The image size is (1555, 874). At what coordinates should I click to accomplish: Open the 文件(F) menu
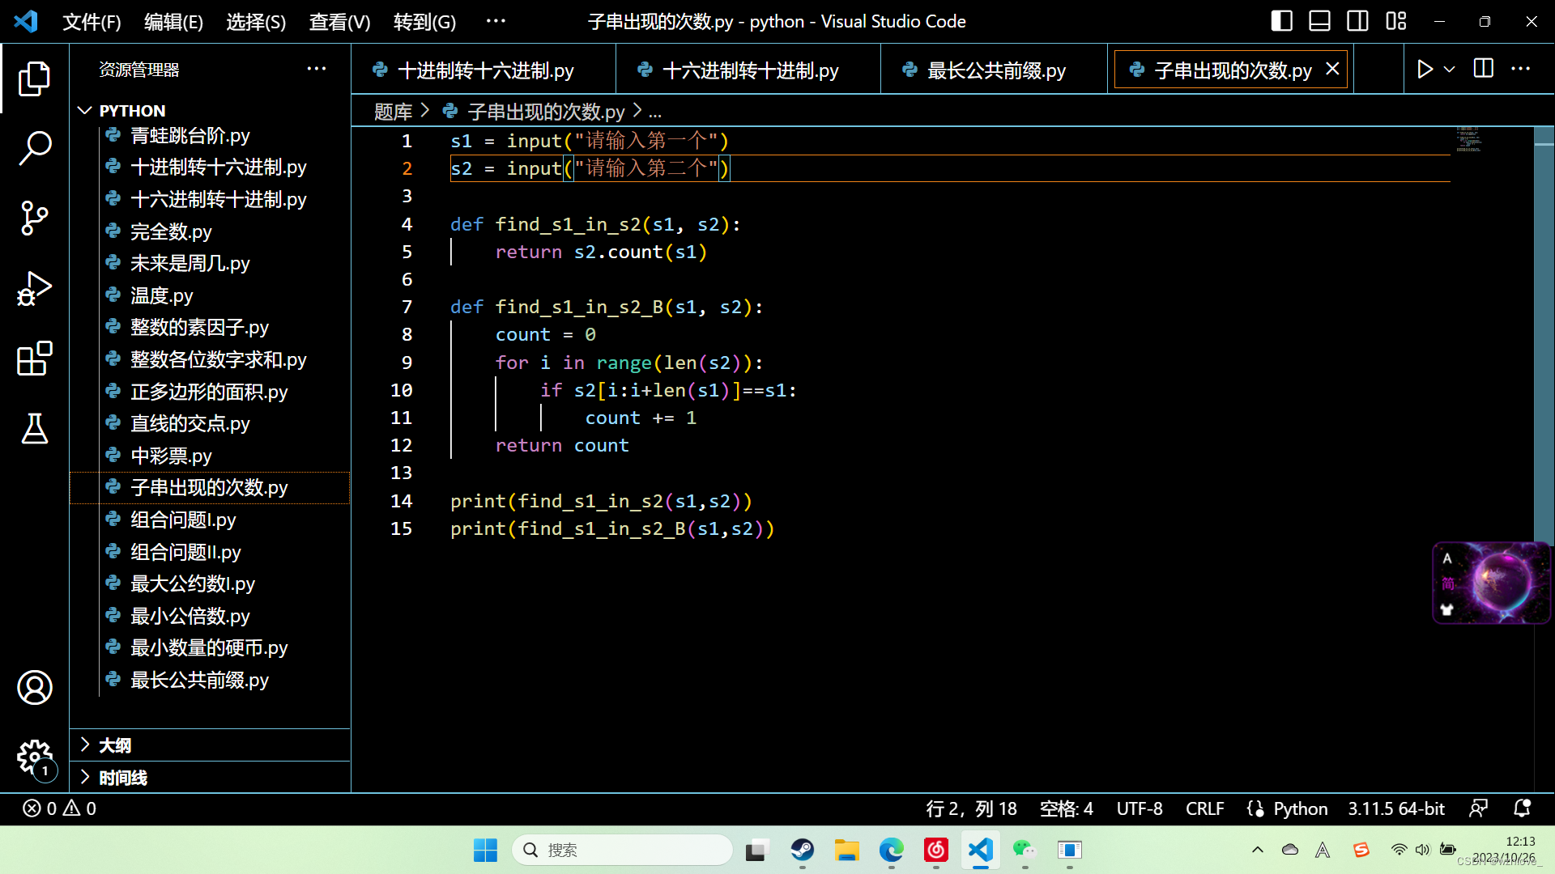(92, 22)
